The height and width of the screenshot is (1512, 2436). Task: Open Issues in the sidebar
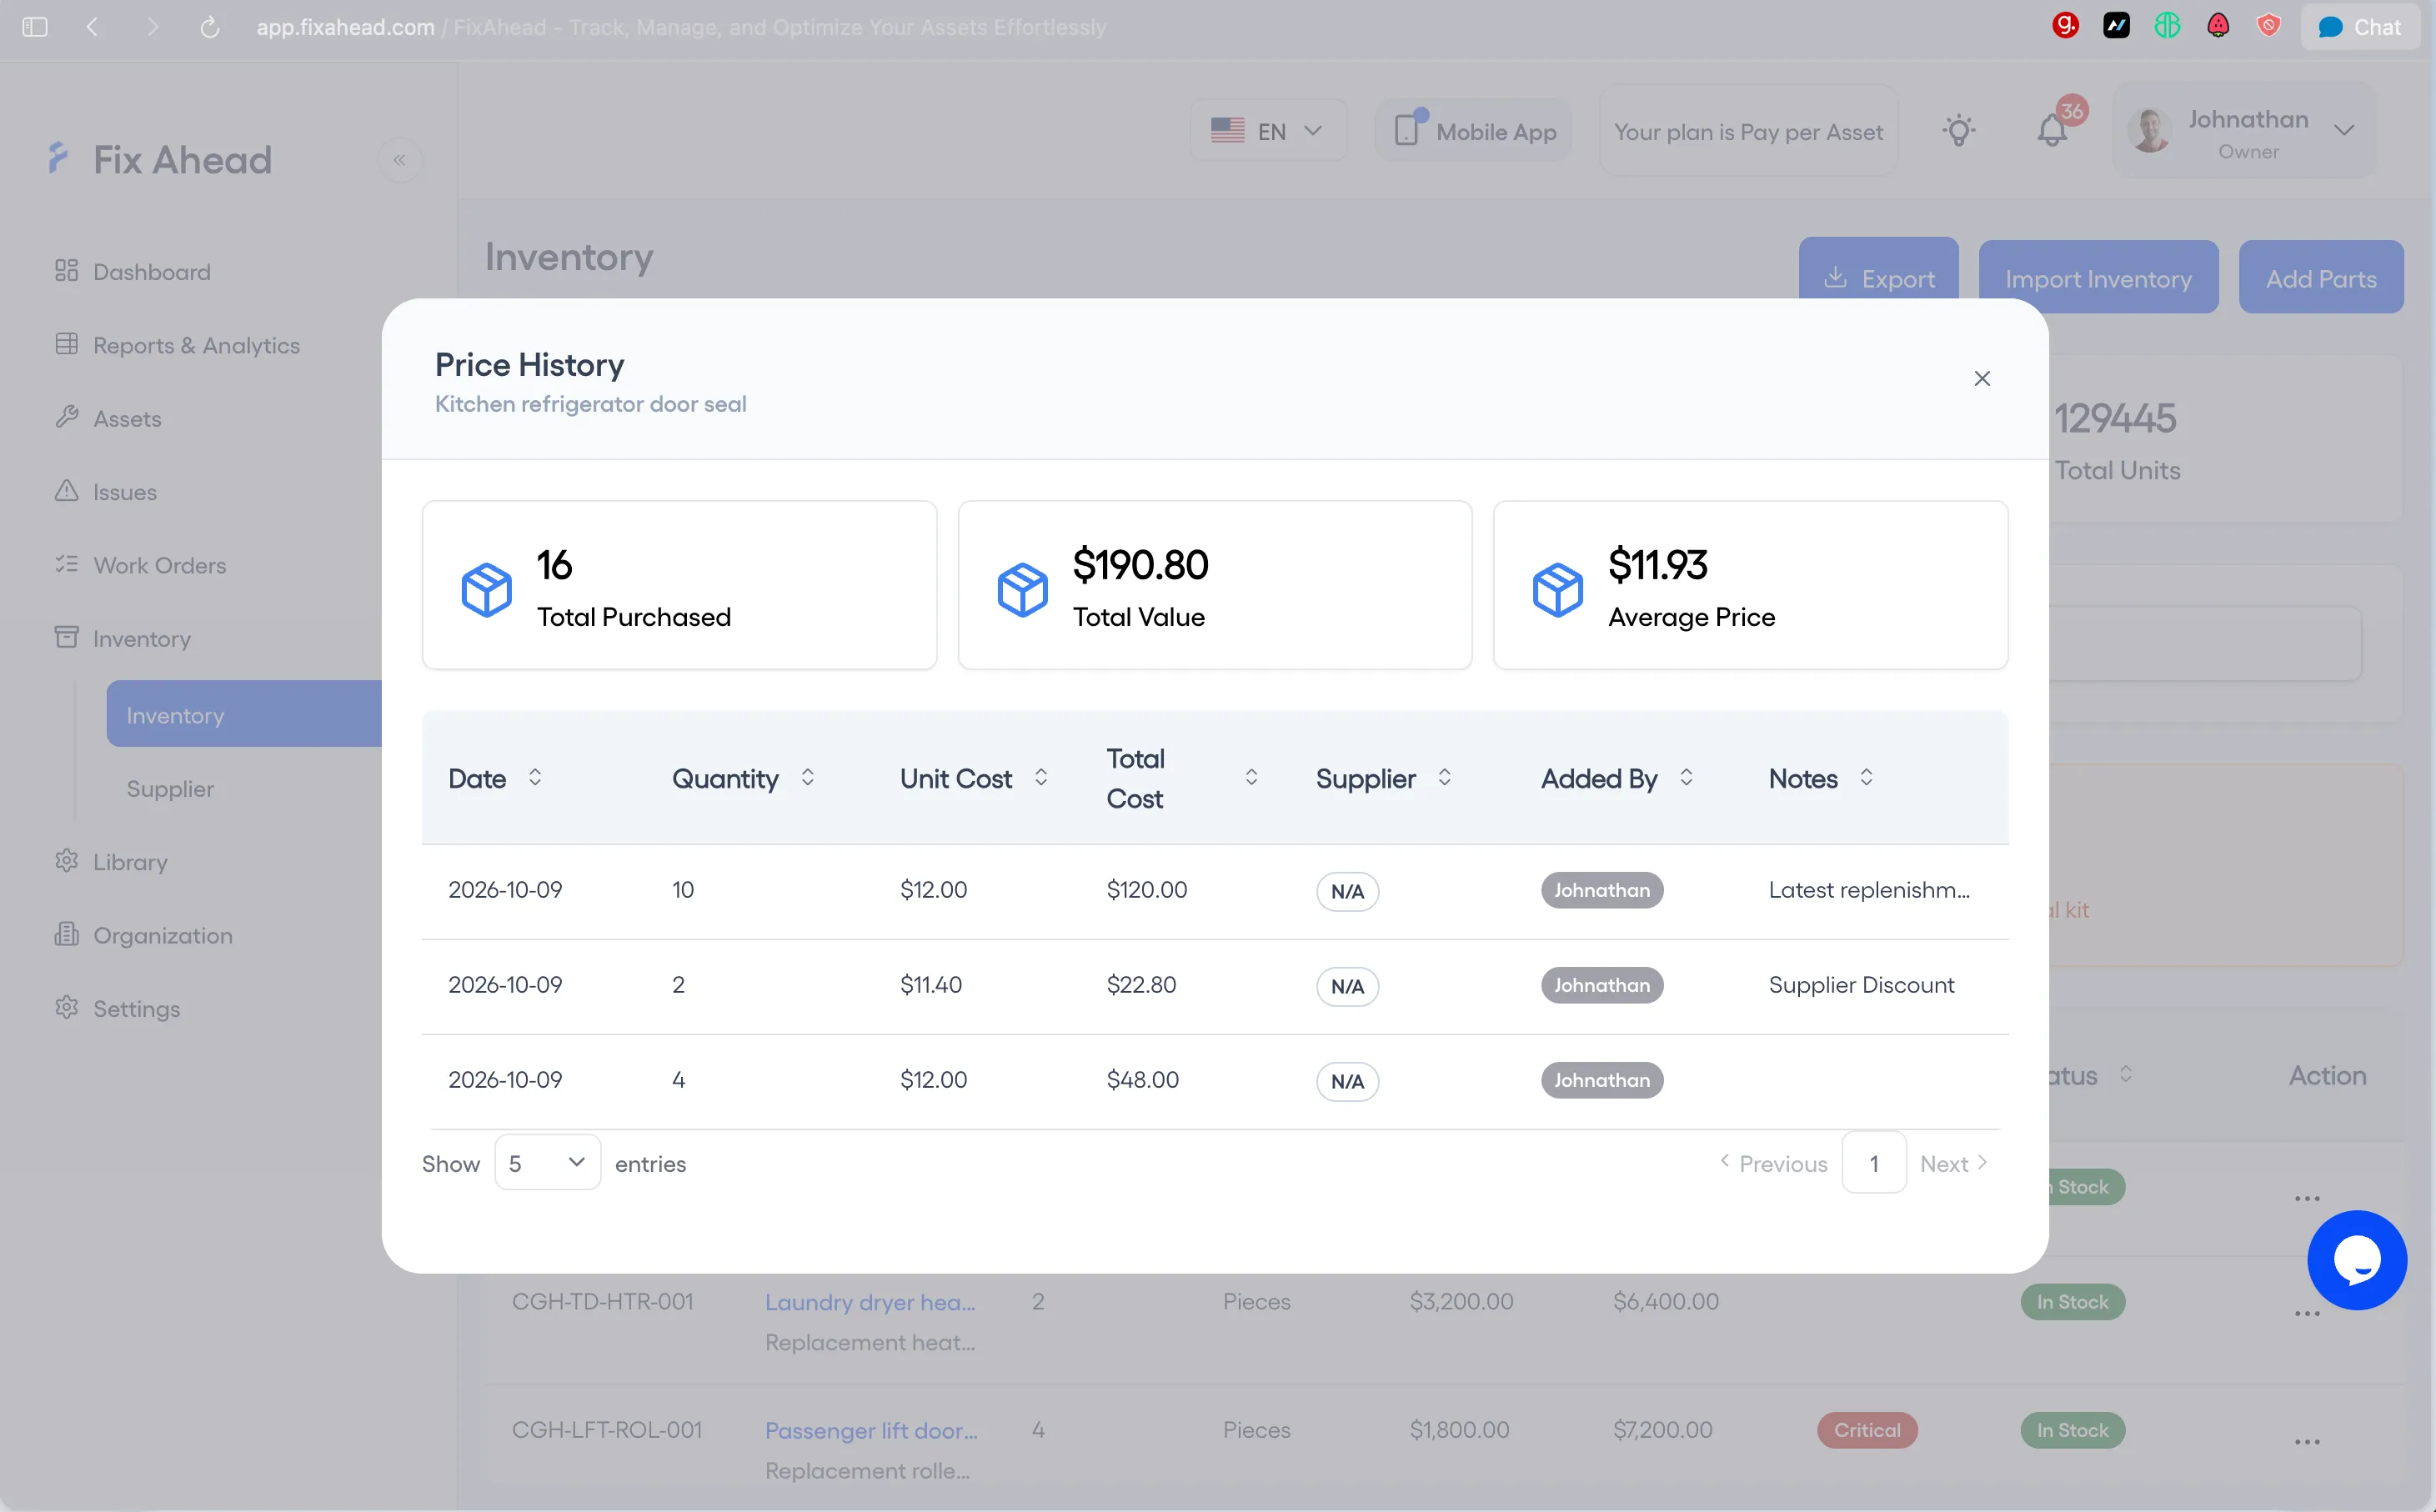coord(105,492)
